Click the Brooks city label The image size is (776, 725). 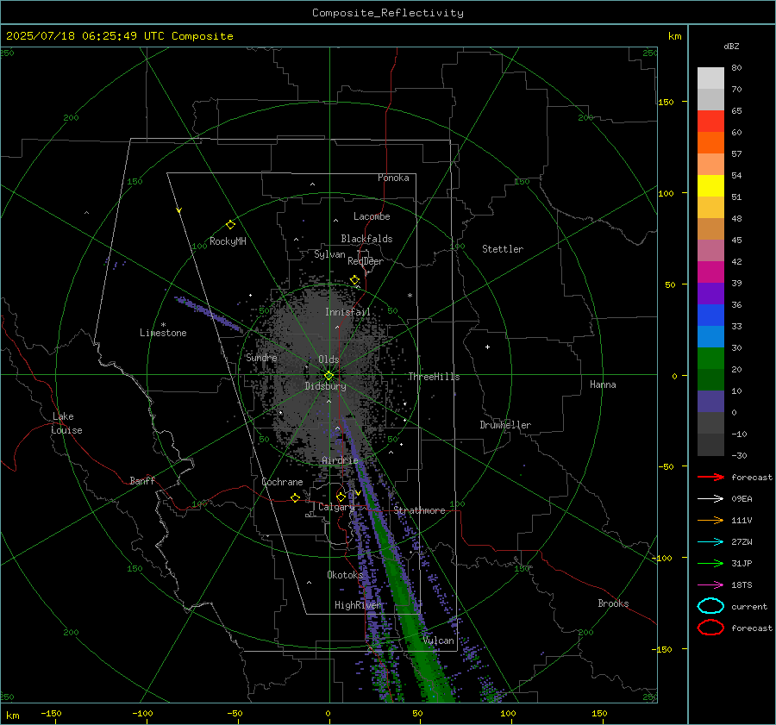coord(613,603)
